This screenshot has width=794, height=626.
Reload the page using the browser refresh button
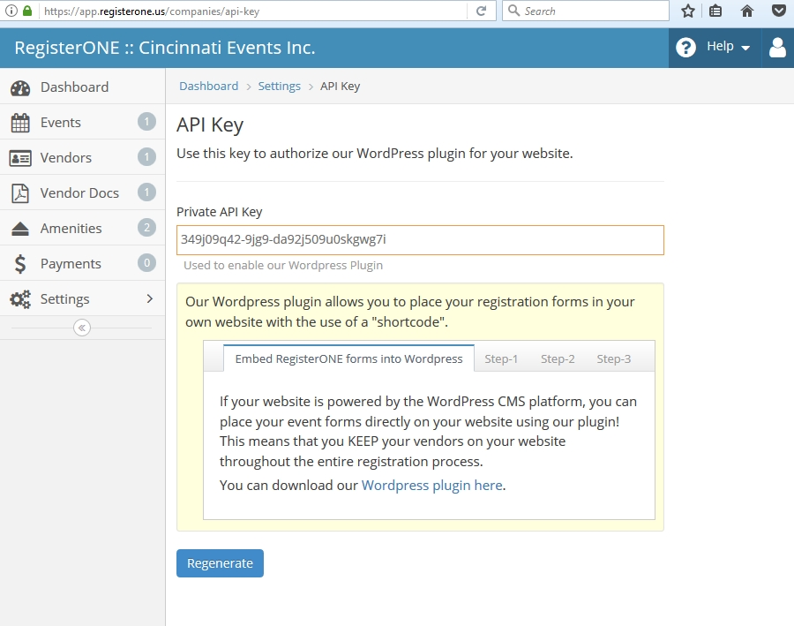481,11
